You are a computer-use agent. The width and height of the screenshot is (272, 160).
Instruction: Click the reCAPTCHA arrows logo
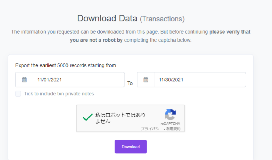click(x=170, y=115)
